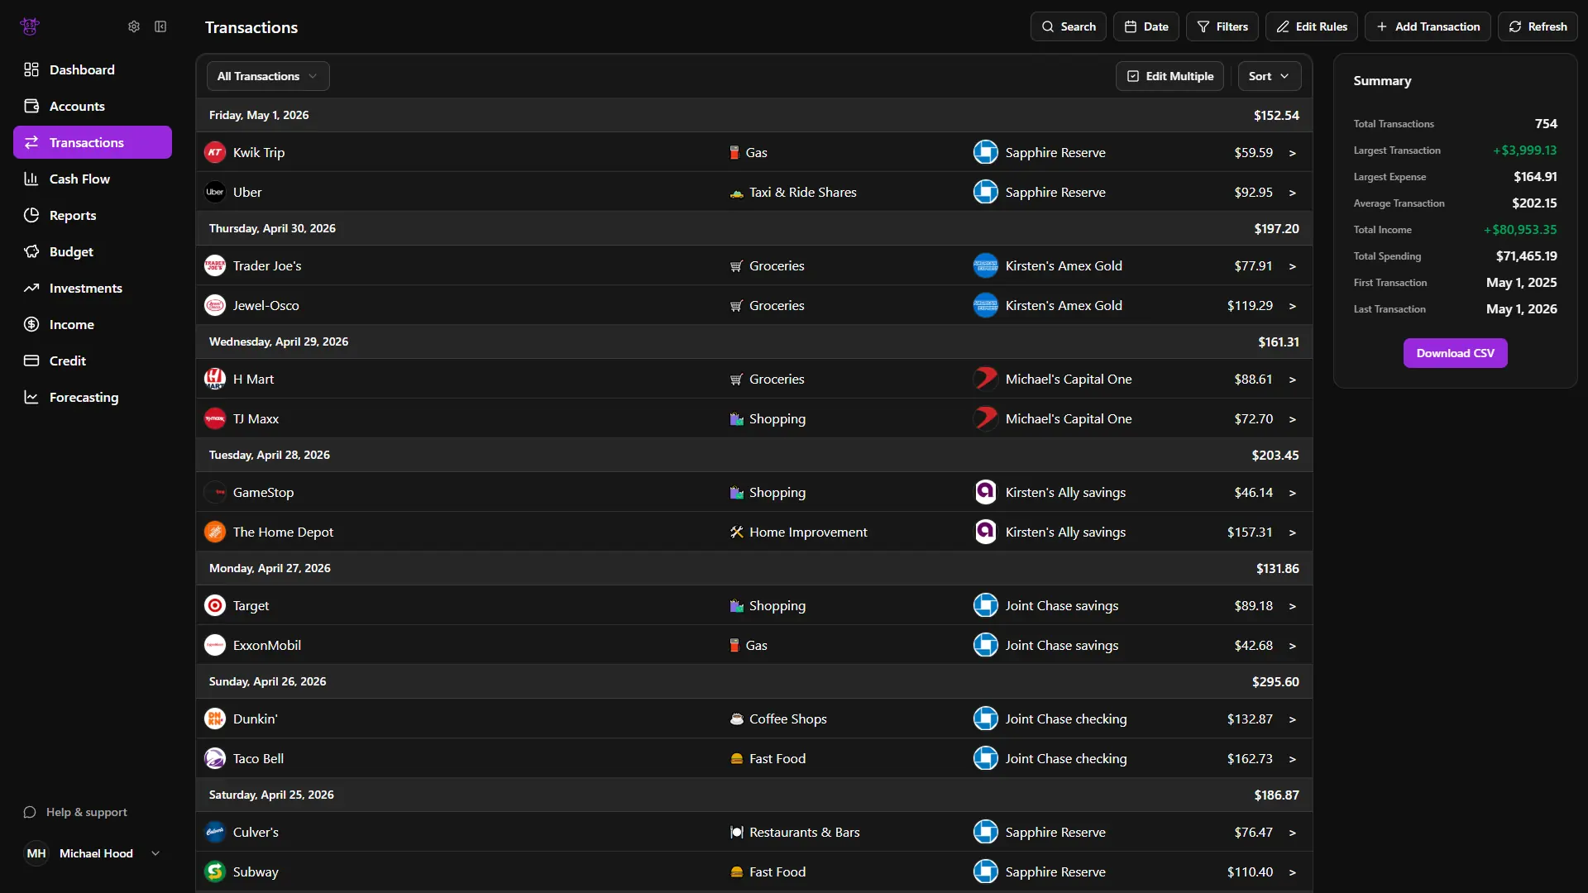
Task: Click Chase icon on Target row
Action: [x=986, y=605]
